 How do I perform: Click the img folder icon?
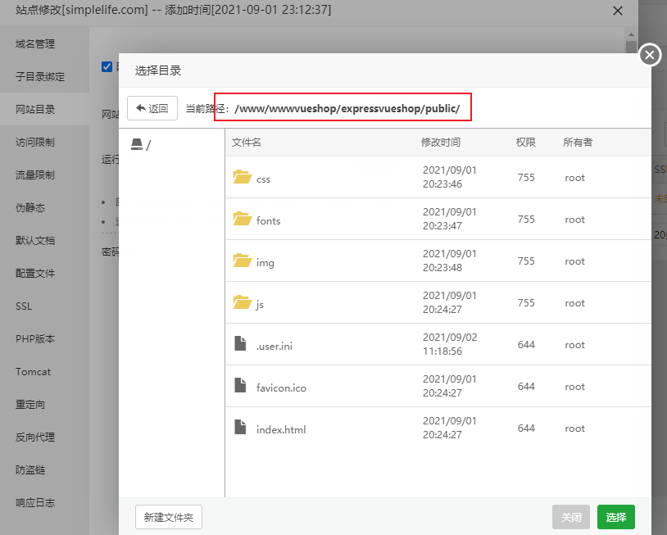click(243, 261)
